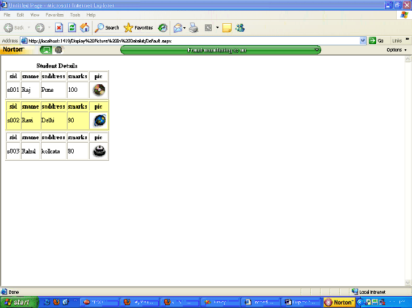Open the Mail dropdown arrow

[184, 28]
